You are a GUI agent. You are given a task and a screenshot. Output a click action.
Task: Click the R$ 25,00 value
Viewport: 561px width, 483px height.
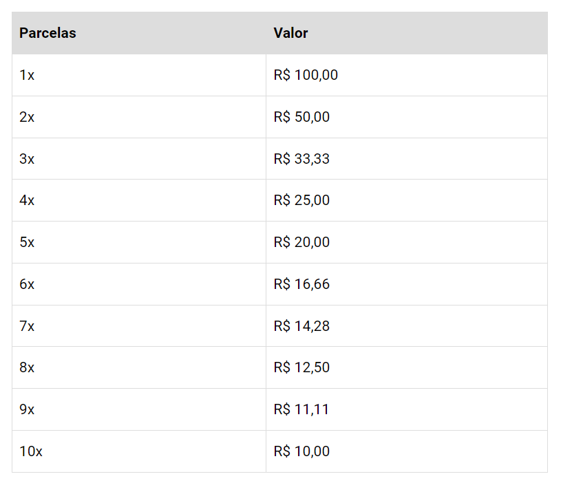click(301, 200)
